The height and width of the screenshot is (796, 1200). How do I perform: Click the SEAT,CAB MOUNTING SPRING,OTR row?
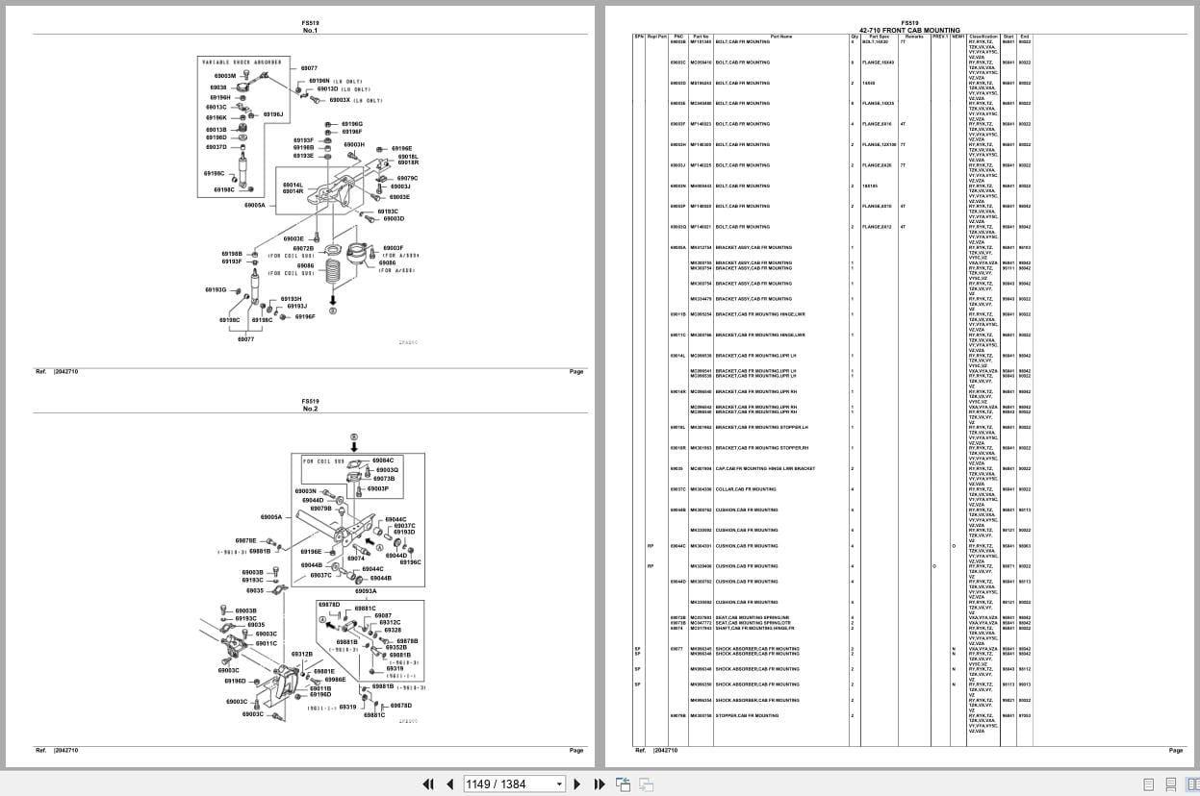tap(832, 623)
